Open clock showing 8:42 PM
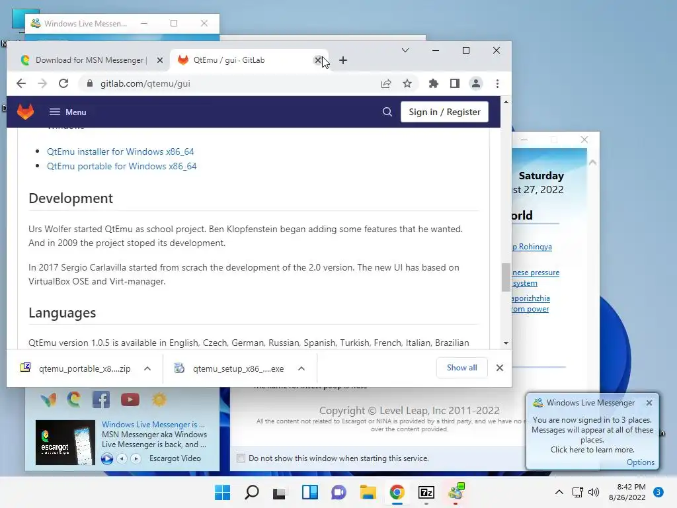Viewport: 677px width, 508px height. point(627,492)
